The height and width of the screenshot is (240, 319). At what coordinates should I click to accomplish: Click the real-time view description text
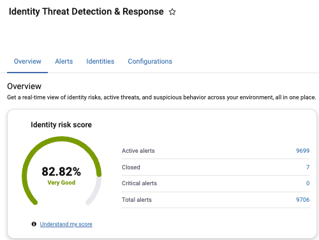[x=161, y=97]
